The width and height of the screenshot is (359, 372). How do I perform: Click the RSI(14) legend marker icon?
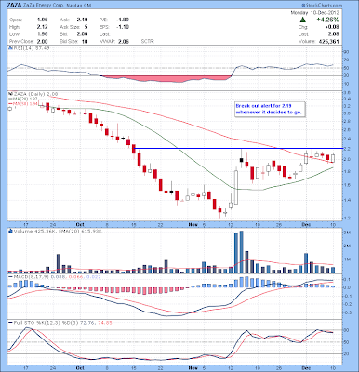(x=10, y=48)
